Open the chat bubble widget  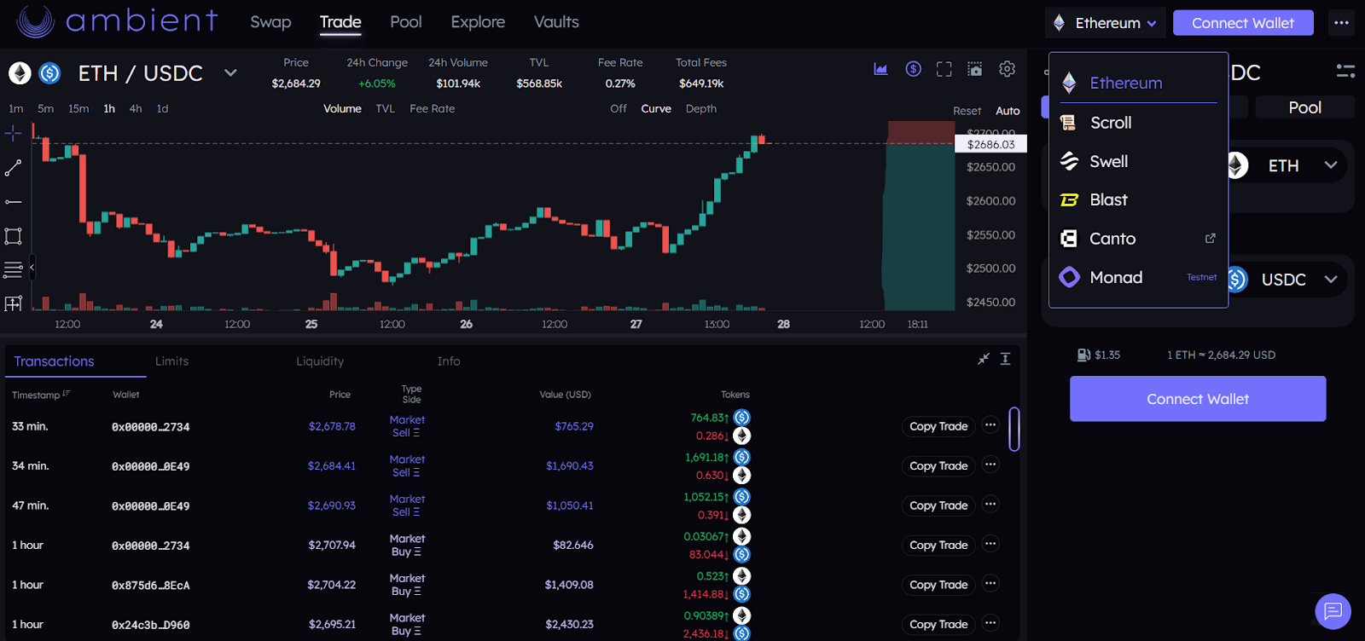coord(1333,611)
